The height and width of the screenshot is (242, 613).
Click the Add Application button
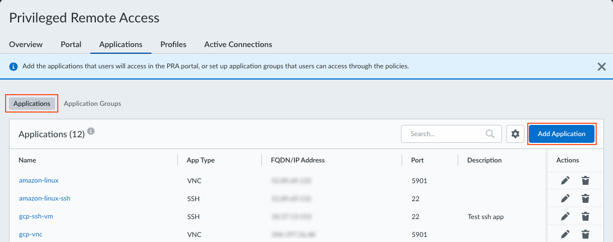point(561,134)
